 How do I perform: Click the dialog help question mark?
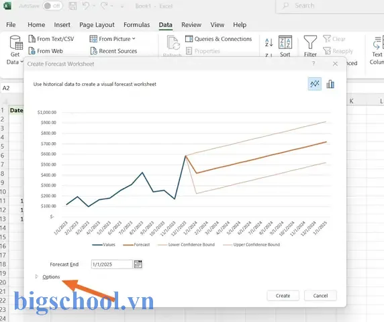[314, 64]
